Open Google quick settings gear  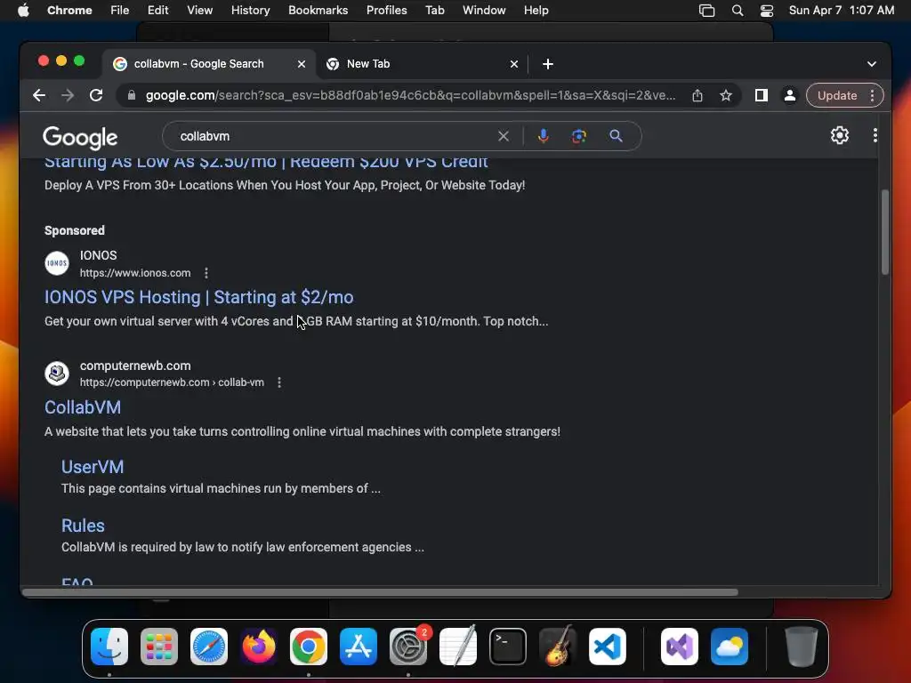[840, 135]
